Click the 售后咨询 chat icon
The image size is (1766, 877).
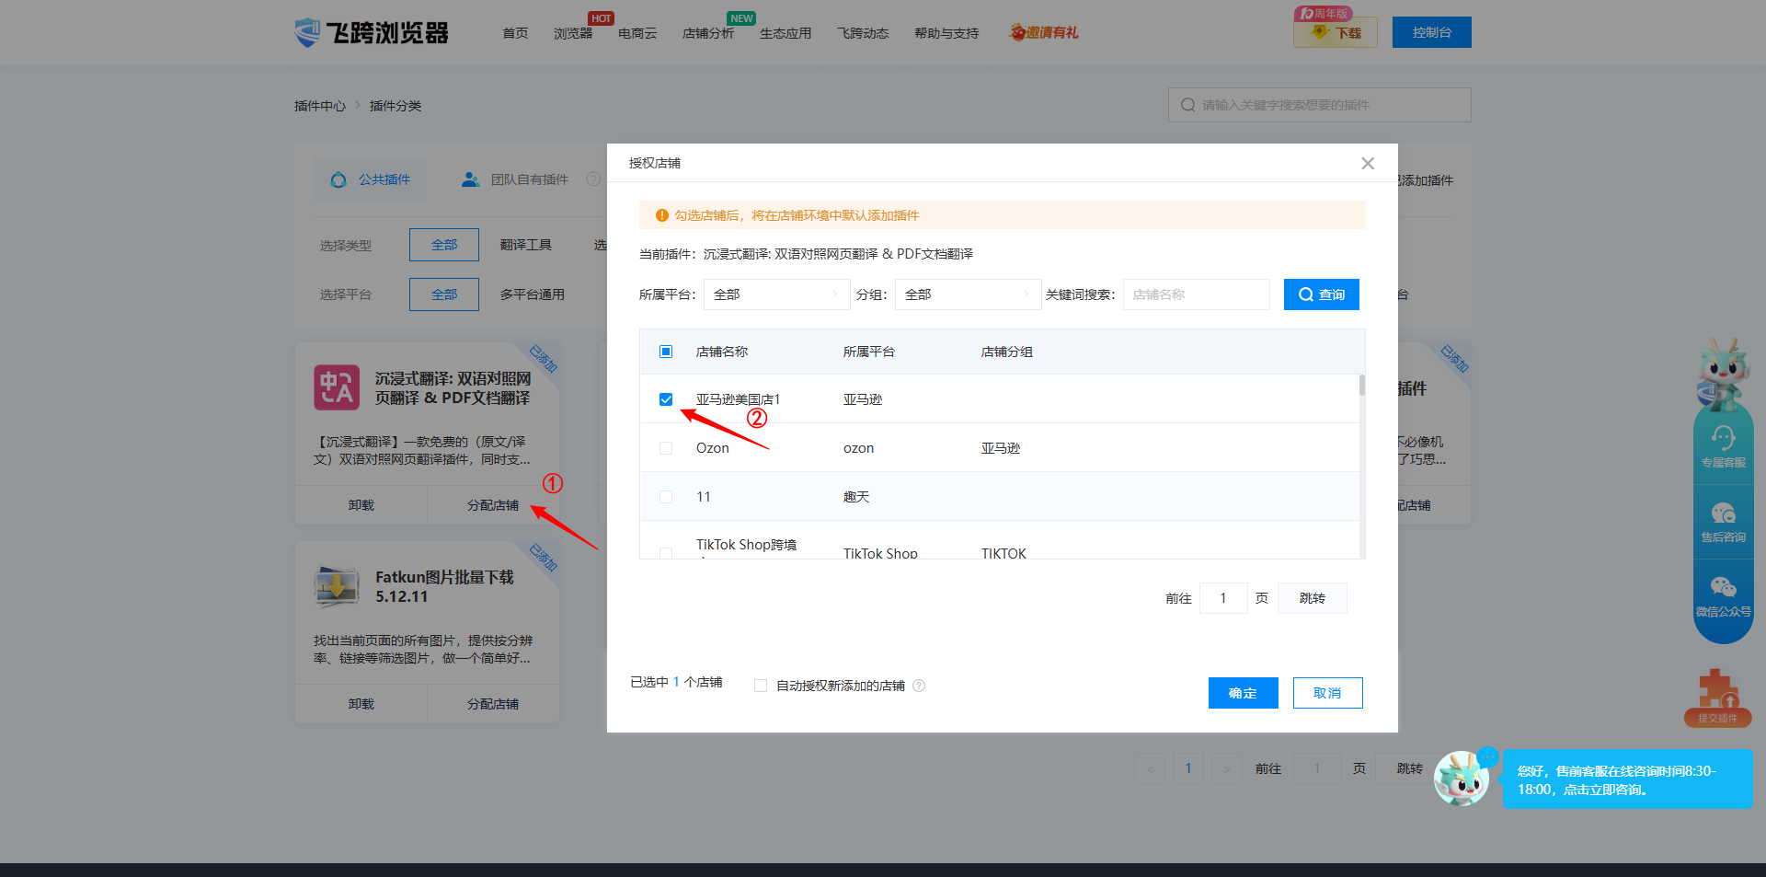click(1723, 514)
